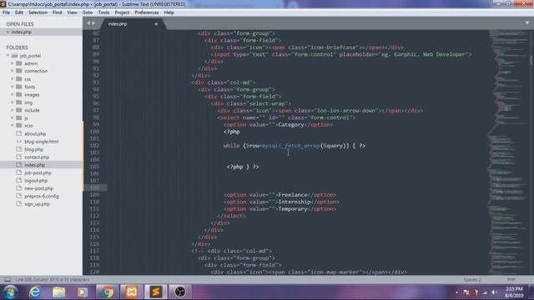Open blog.php from the sidebar
Image resolution: width=534 pixels, height=300 pixels.
click(x=33, y=149)
